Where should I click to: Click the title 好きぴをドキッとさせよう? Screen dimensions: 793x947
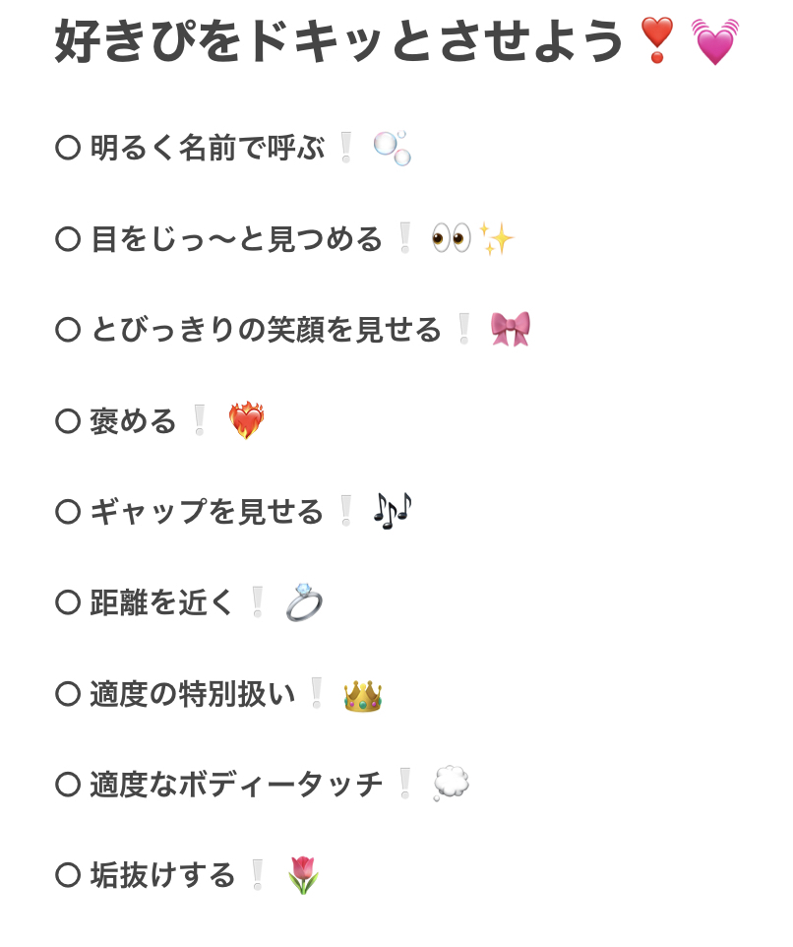[338, 41]
